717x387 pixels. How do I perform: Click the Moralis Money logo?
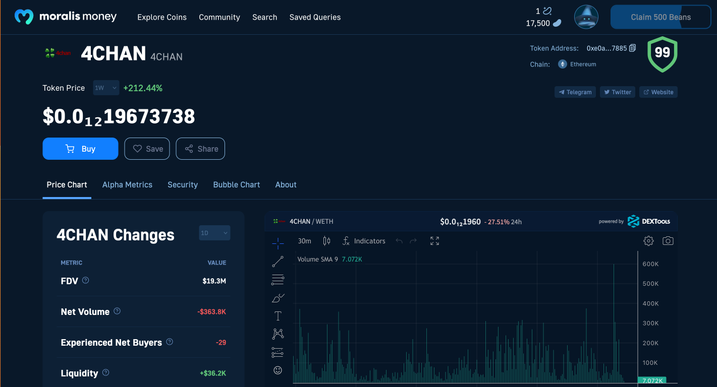click(66, 17)
